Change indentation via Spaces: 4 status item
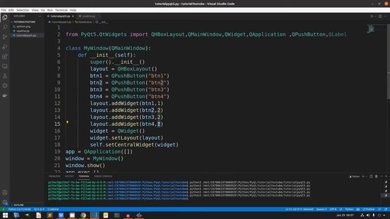 (x=321, y=209)
